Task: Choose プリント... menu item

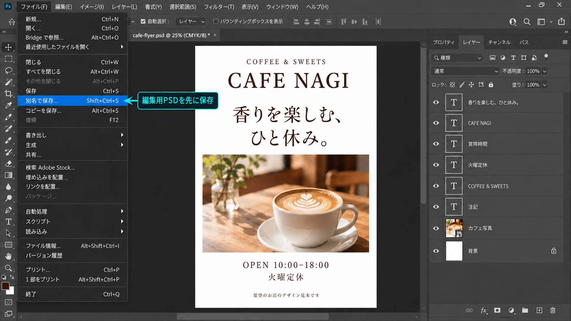Action: [72, 269]
